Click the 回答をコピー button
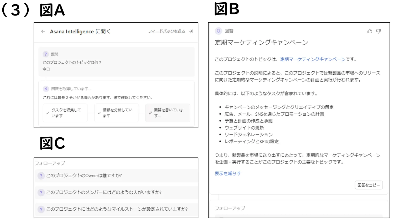 click(369, 185)
